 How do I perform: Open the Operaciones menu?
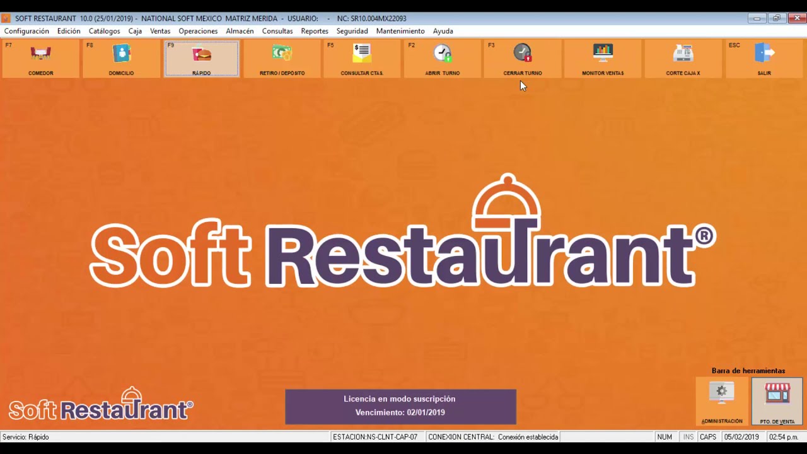coord(198,31)
